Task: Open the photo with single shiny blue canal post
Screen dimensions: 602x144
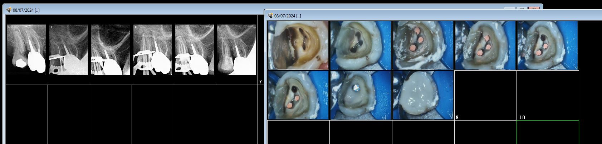Action: coord(361,95)
